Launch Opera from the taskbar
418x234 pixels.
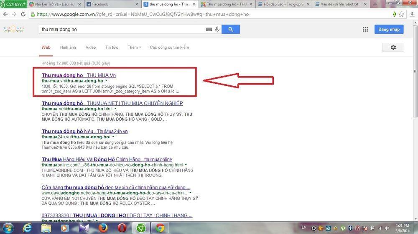point(122,228)
